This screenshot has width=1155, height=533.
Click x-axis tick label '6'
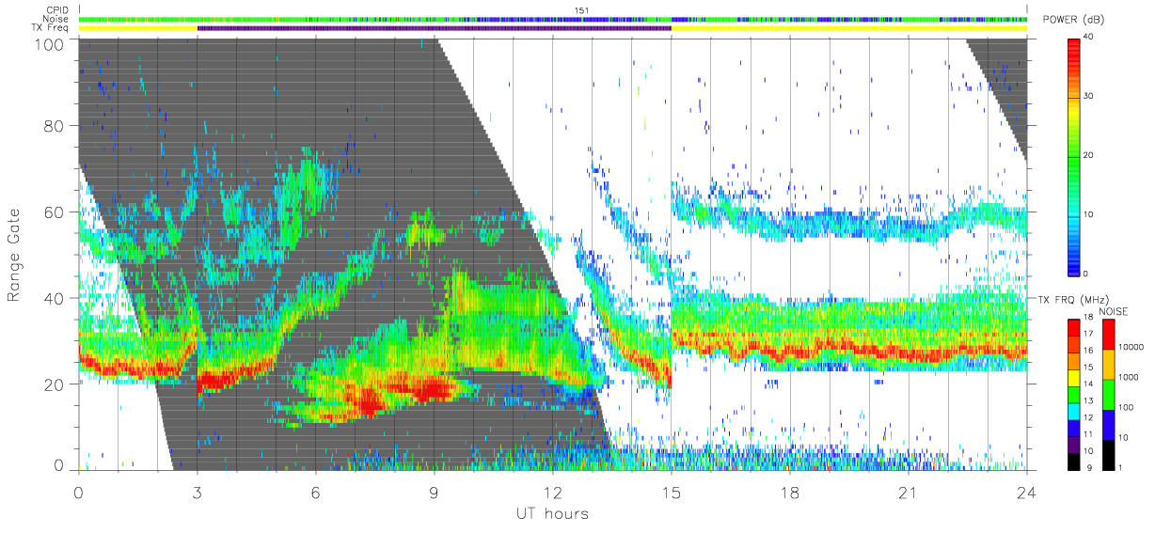pyautogui.click(x=315, y=492)
